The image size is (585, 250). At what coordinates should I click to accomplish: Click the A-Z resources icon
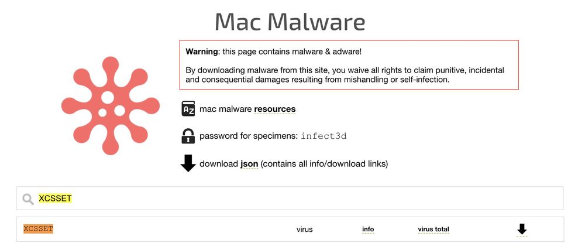pos(188,109)
